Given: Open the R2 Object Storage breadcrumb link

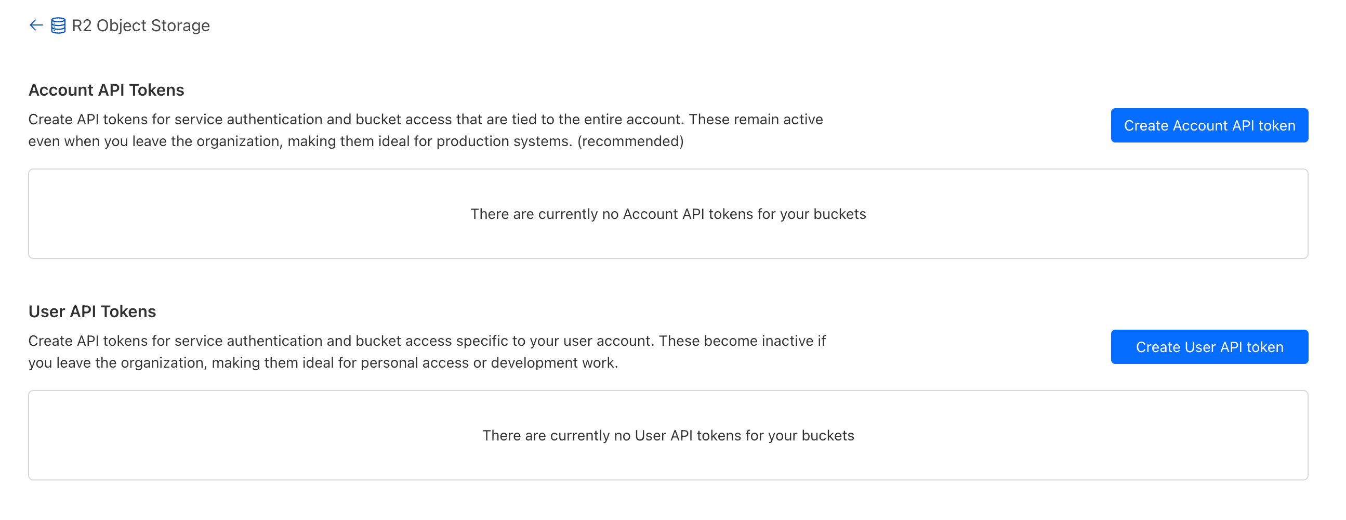Looking at the screenshot, I should click(140, 25).
